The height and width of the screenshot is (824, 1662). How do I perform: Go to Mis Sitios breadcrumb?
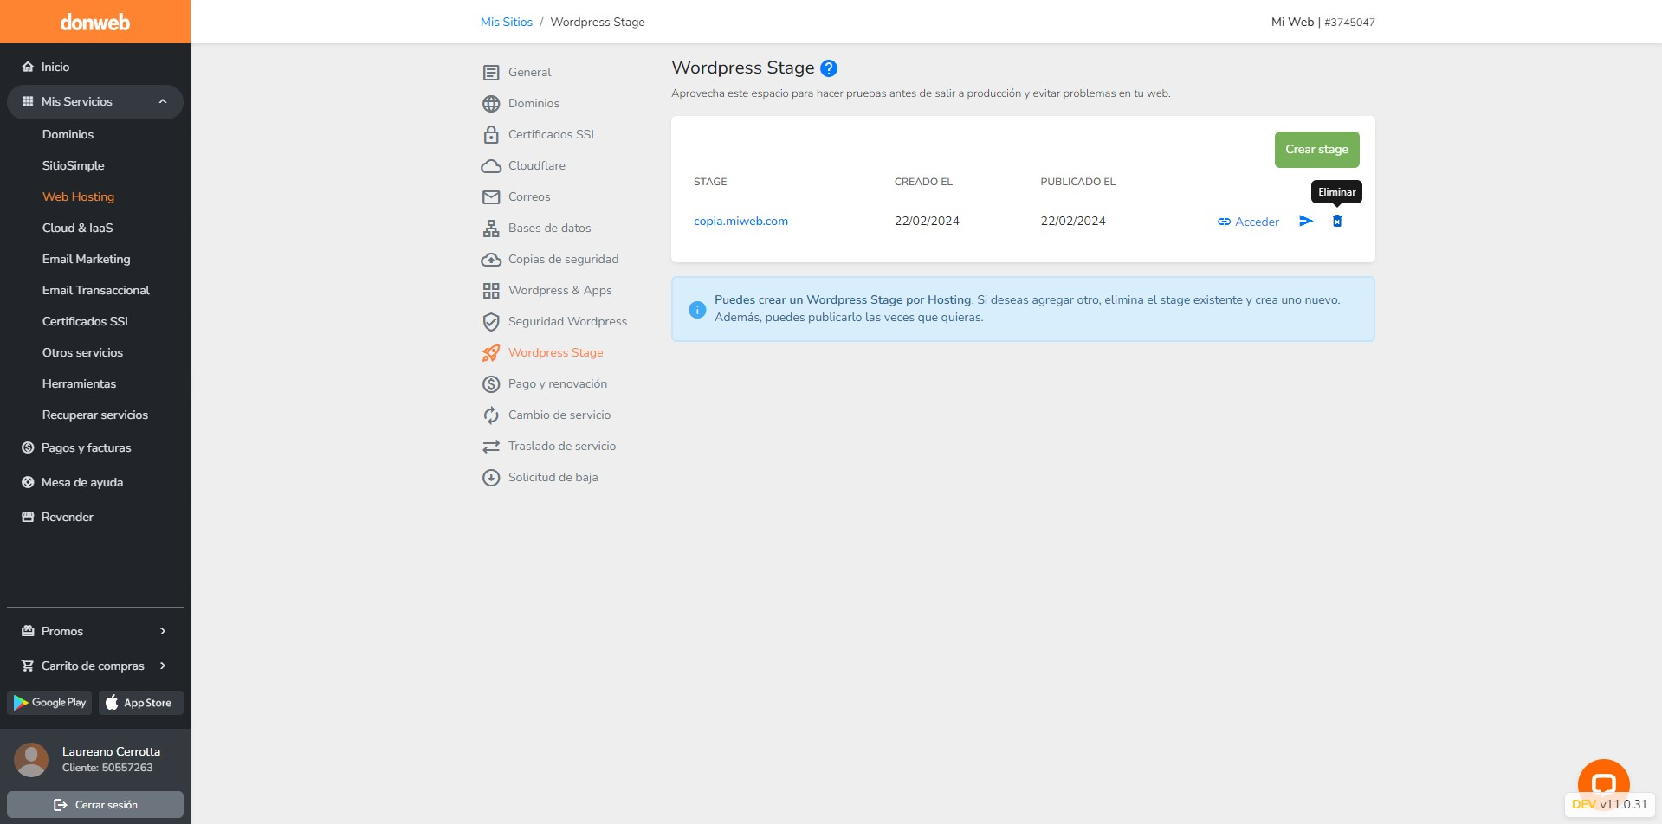507,22
